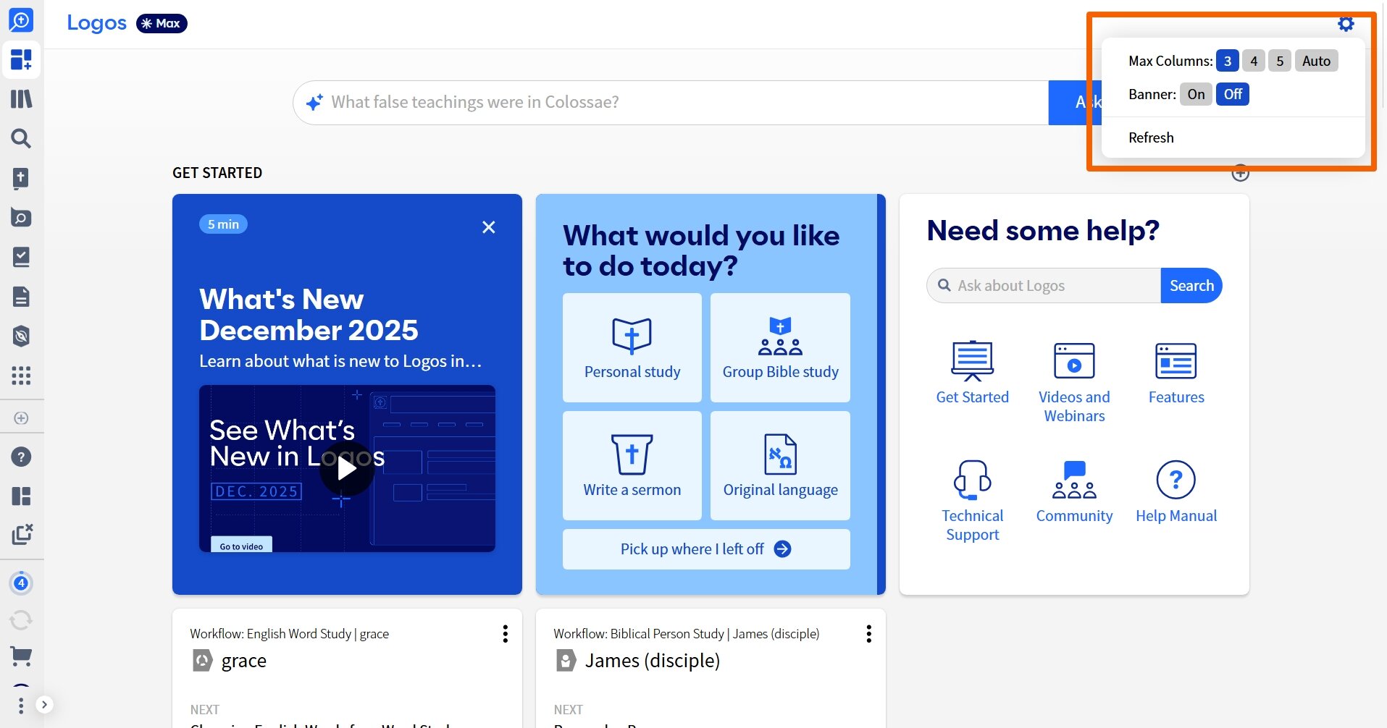Open the question mark help icon in sidebar
This screenshot has height=728, width=1387.
click(21, 457)
